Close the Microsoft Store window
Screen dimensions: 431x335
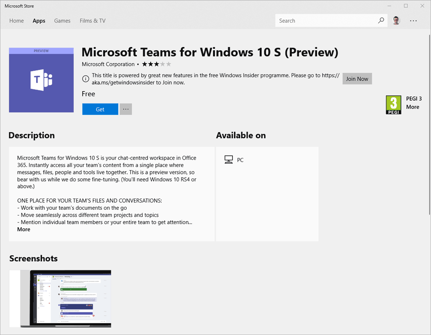click(422, 6)
